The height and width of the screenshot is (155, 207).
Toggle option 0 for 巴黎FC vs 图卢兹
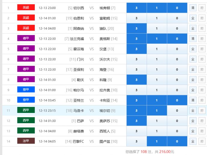click(177, 141)
